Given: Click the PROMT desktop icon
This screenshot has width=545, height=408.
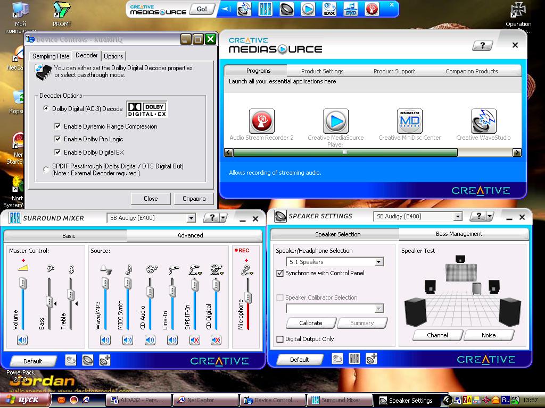Looking at the screenshot, I should click(62, 14).
